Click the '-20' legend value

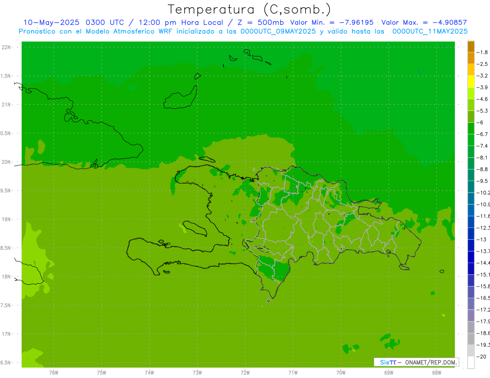tap(482, 357)
